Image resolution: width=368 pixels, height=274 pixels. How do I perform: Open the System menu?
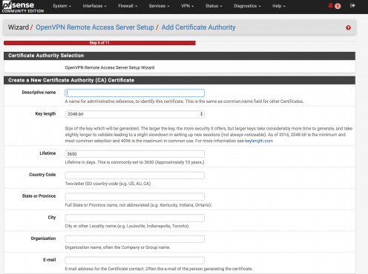click(62, 6)
